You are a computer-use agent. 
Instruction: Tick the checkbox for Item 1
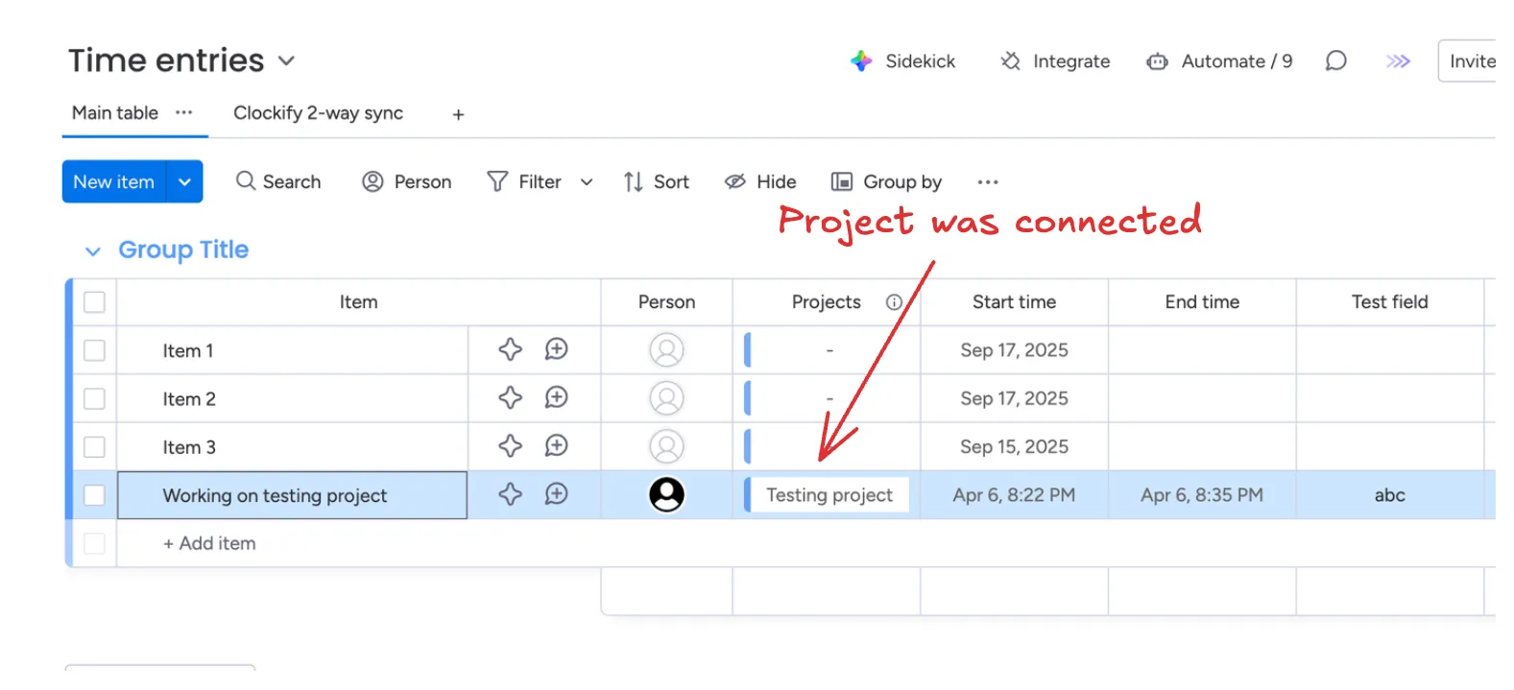94,350
